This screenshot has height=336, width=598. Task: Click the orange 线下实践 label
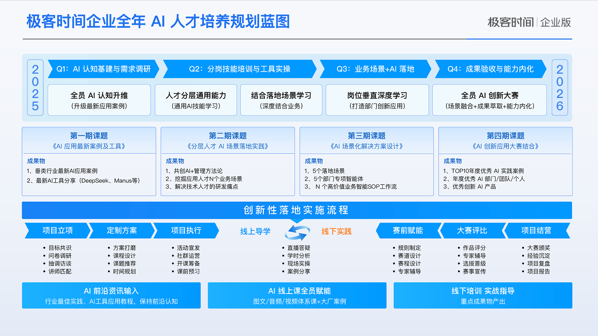(x=337, y=231)
